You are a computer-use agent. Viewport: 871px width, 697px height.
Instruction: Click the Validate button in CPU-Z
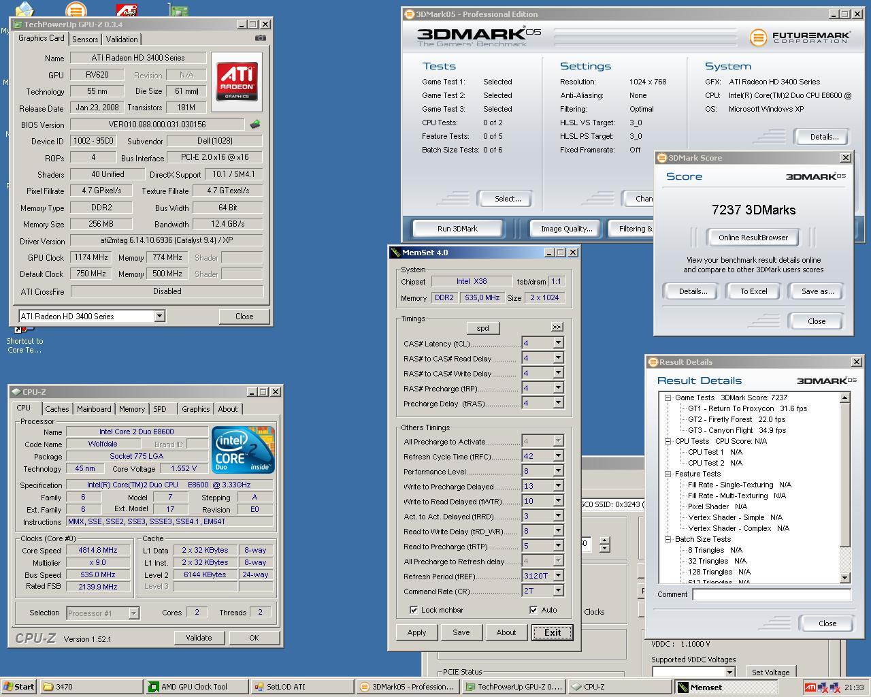pos(199,638)
